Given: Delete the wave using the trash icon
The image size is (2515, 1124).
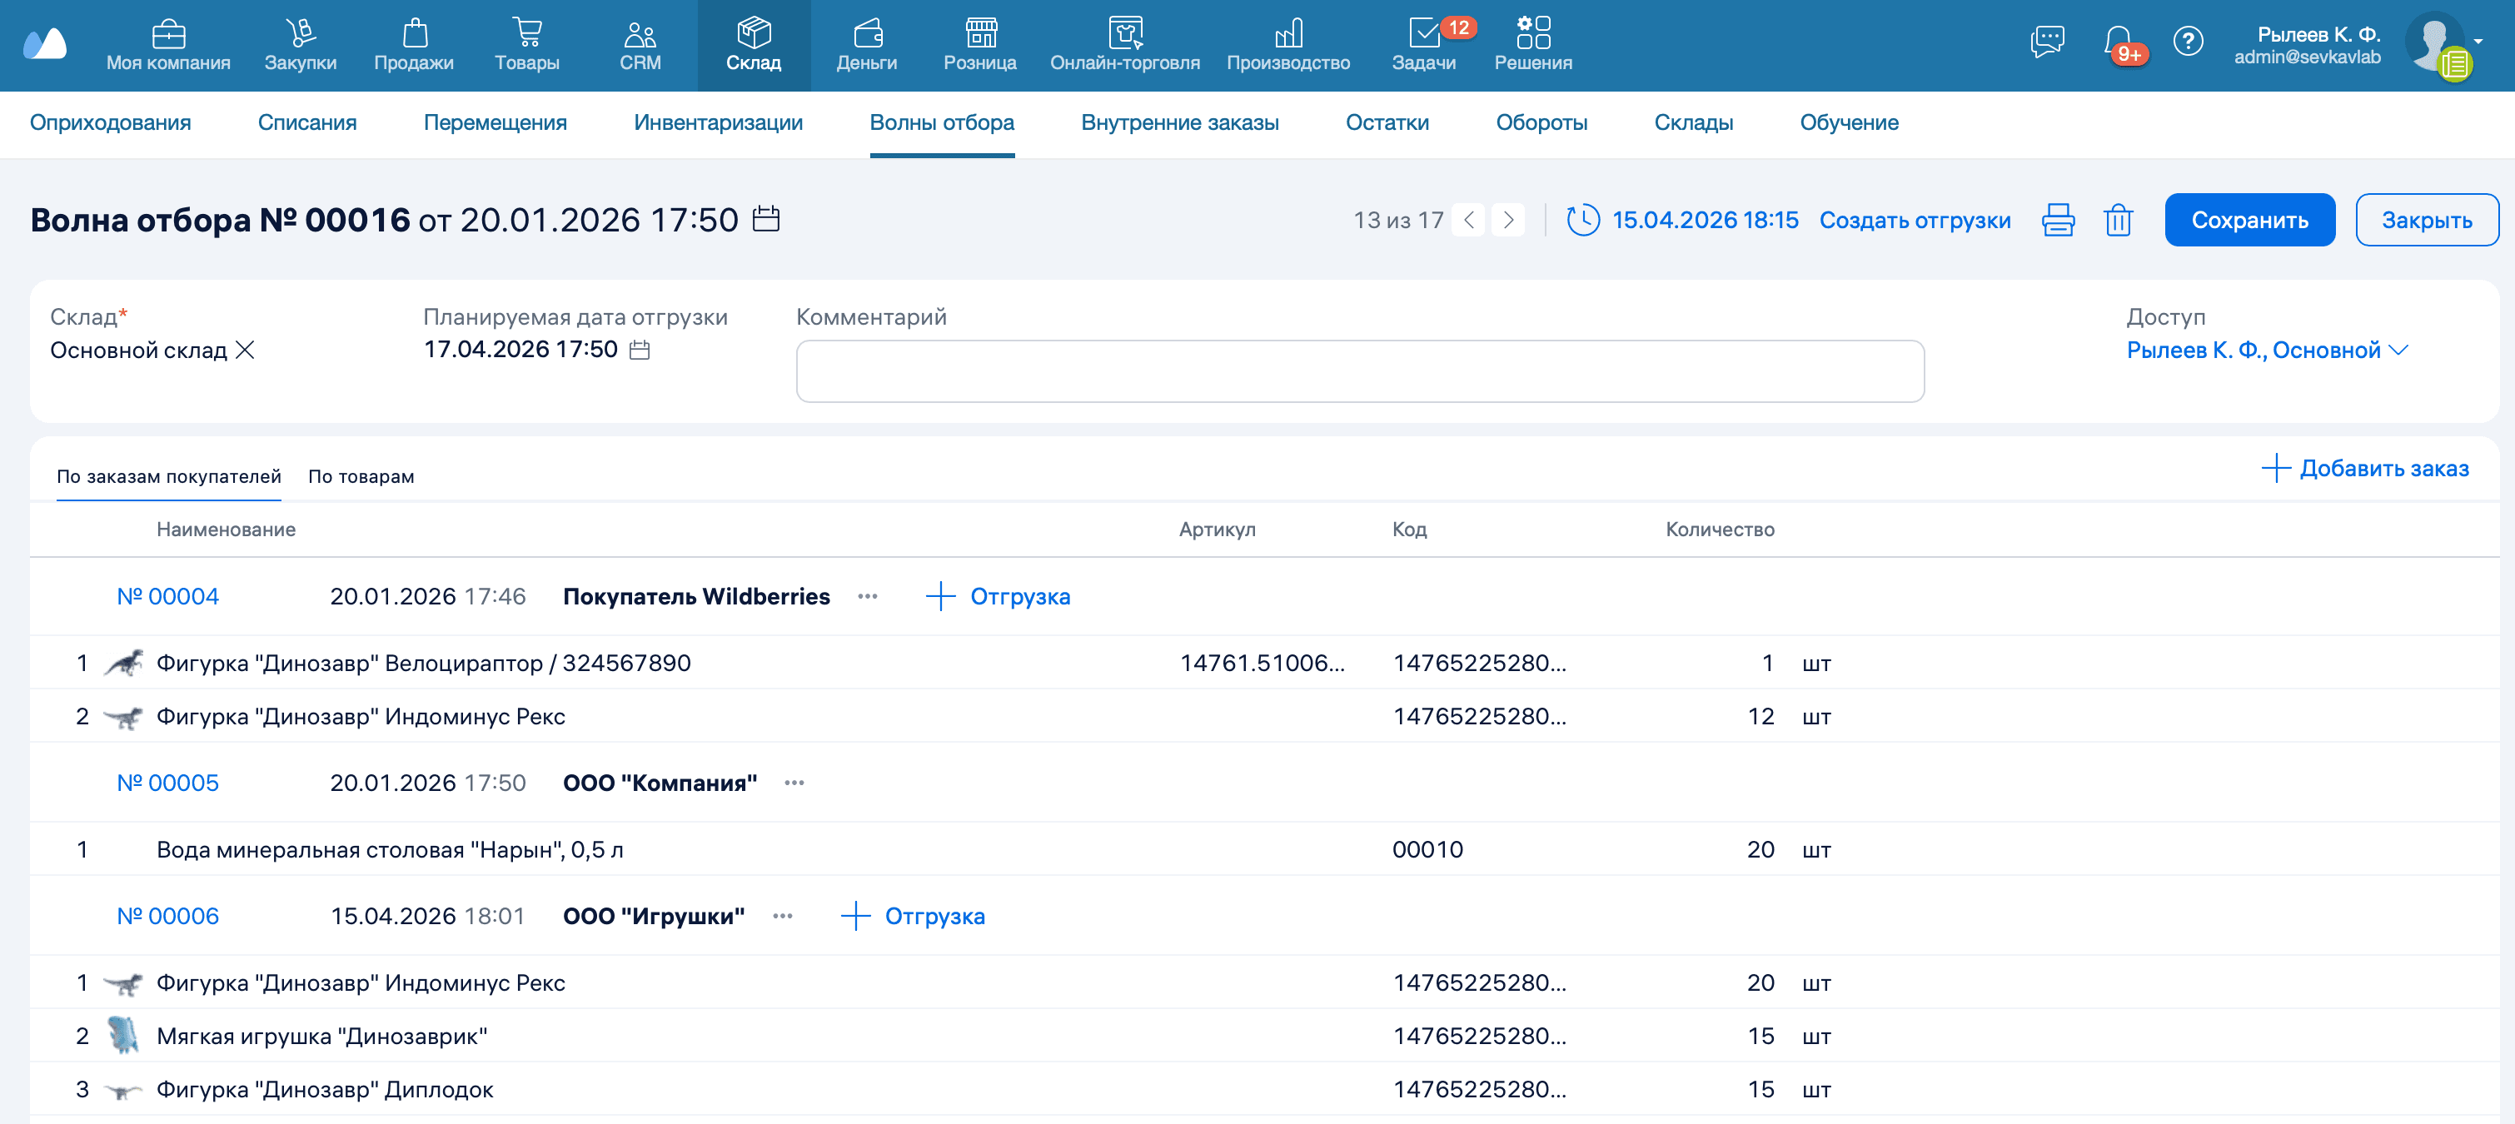Looking at the screenshot, I should [x=2118, y=220].
